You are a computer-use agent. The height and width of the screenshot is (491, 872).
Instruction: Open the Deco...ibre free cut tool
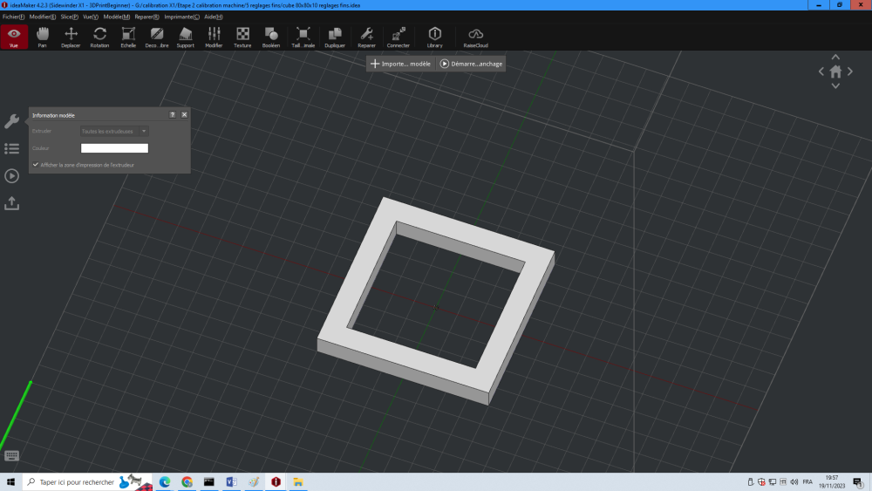(x=157, y=38)
